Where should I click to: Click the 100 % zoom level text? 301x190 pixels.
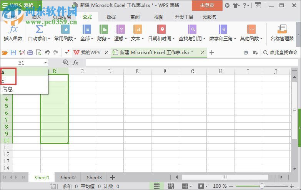220,186
